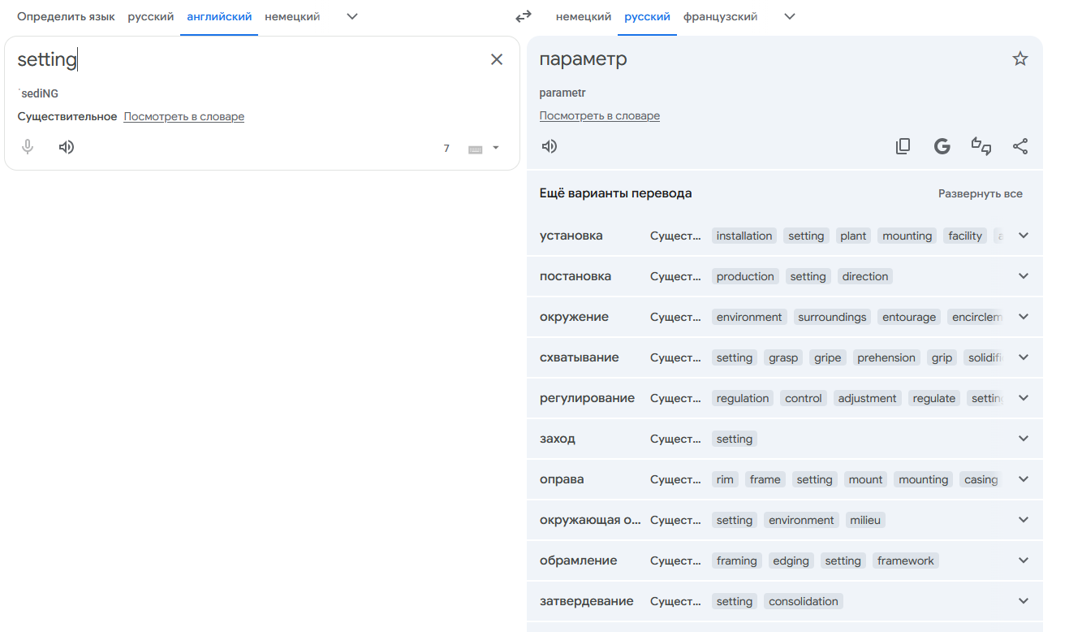
Task: Clear the source text 'setting'
Action: click(497, 59)
